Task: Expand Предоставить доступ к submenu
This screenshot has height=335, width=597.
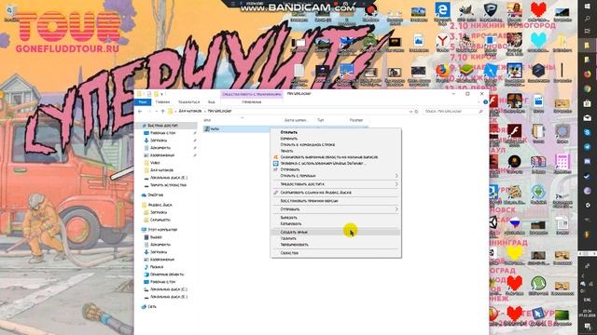Action: pos(336,184)
